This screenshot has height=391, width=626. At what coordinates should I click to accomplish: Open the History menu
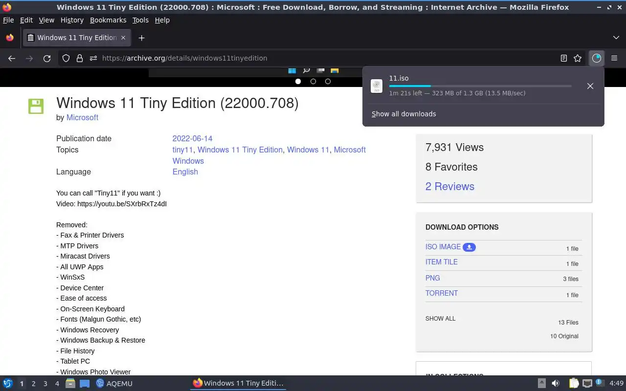click(x=72, y=20)
